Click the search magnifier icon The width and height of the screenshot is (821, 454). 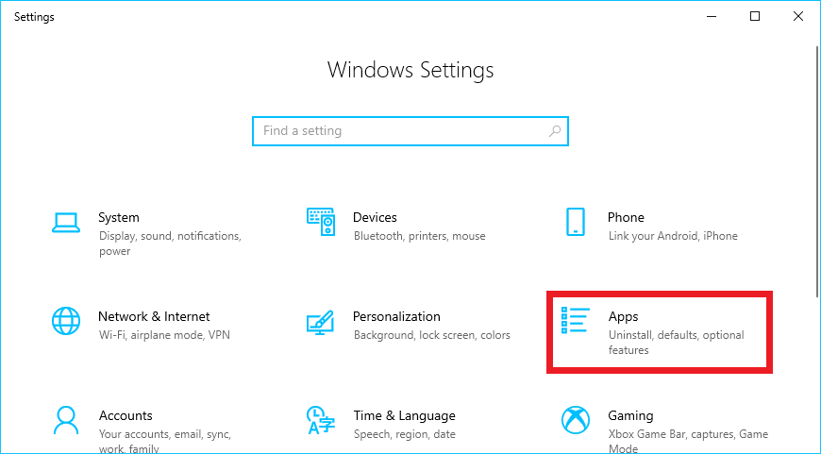[x=555, y=131]
